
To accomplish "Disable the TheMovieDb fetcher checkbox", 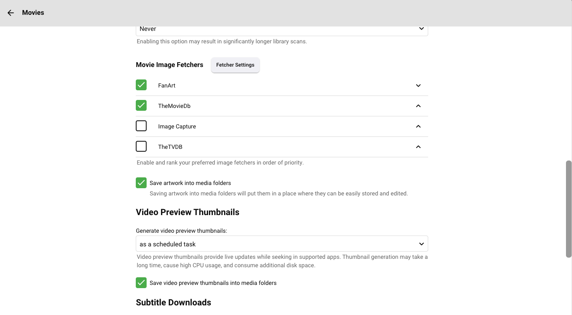I will point(141,106).
